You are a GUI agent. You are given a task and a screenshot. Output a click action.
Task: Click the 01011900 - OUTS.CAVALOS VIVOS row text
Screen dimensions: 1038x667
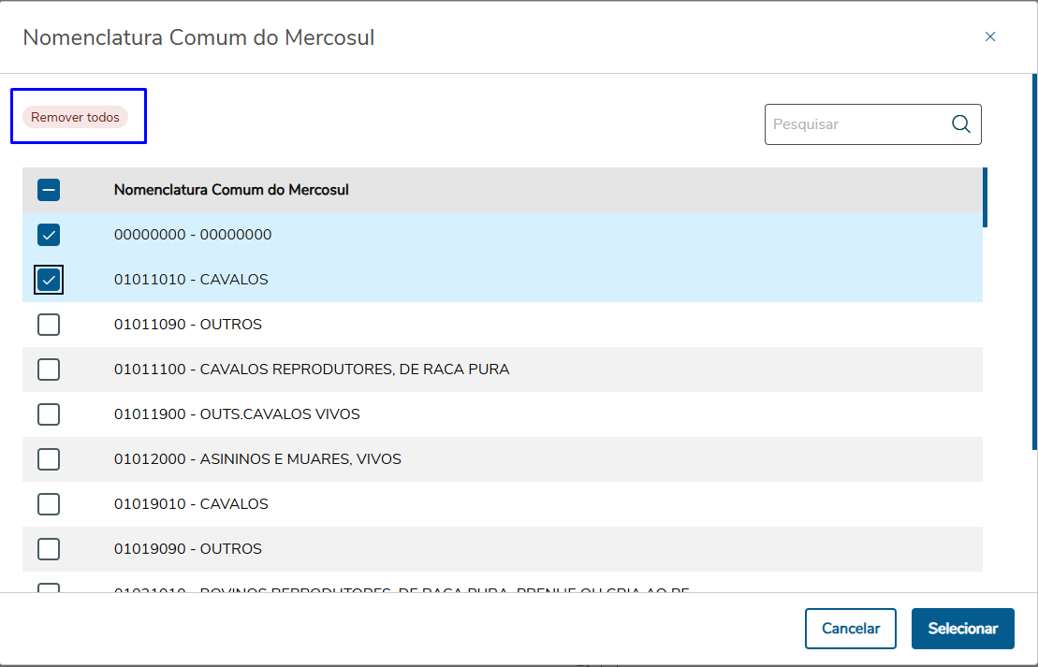click(237, 414)
